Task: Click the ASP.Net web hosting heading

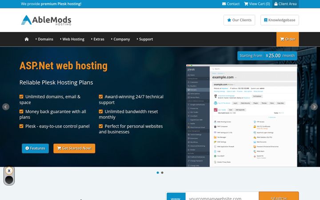Action: pyautogui.click(x=64, y=66)
